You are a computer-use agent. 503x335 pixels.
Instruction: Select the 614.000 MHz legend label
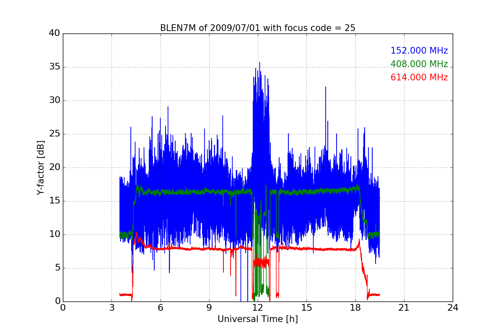tap(419, 77)
